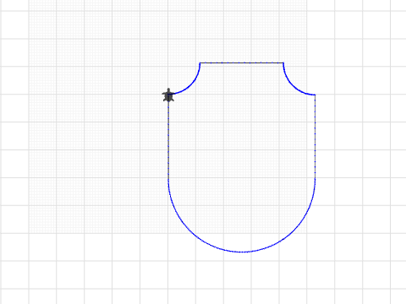Click the right vertical edge of the shape
The height and width of the screenshot is (304, 406).
[315, 137]
